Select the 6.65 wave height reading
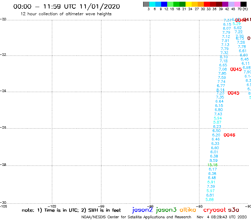This screenshot has width=251, height=220. click(223, 65)
